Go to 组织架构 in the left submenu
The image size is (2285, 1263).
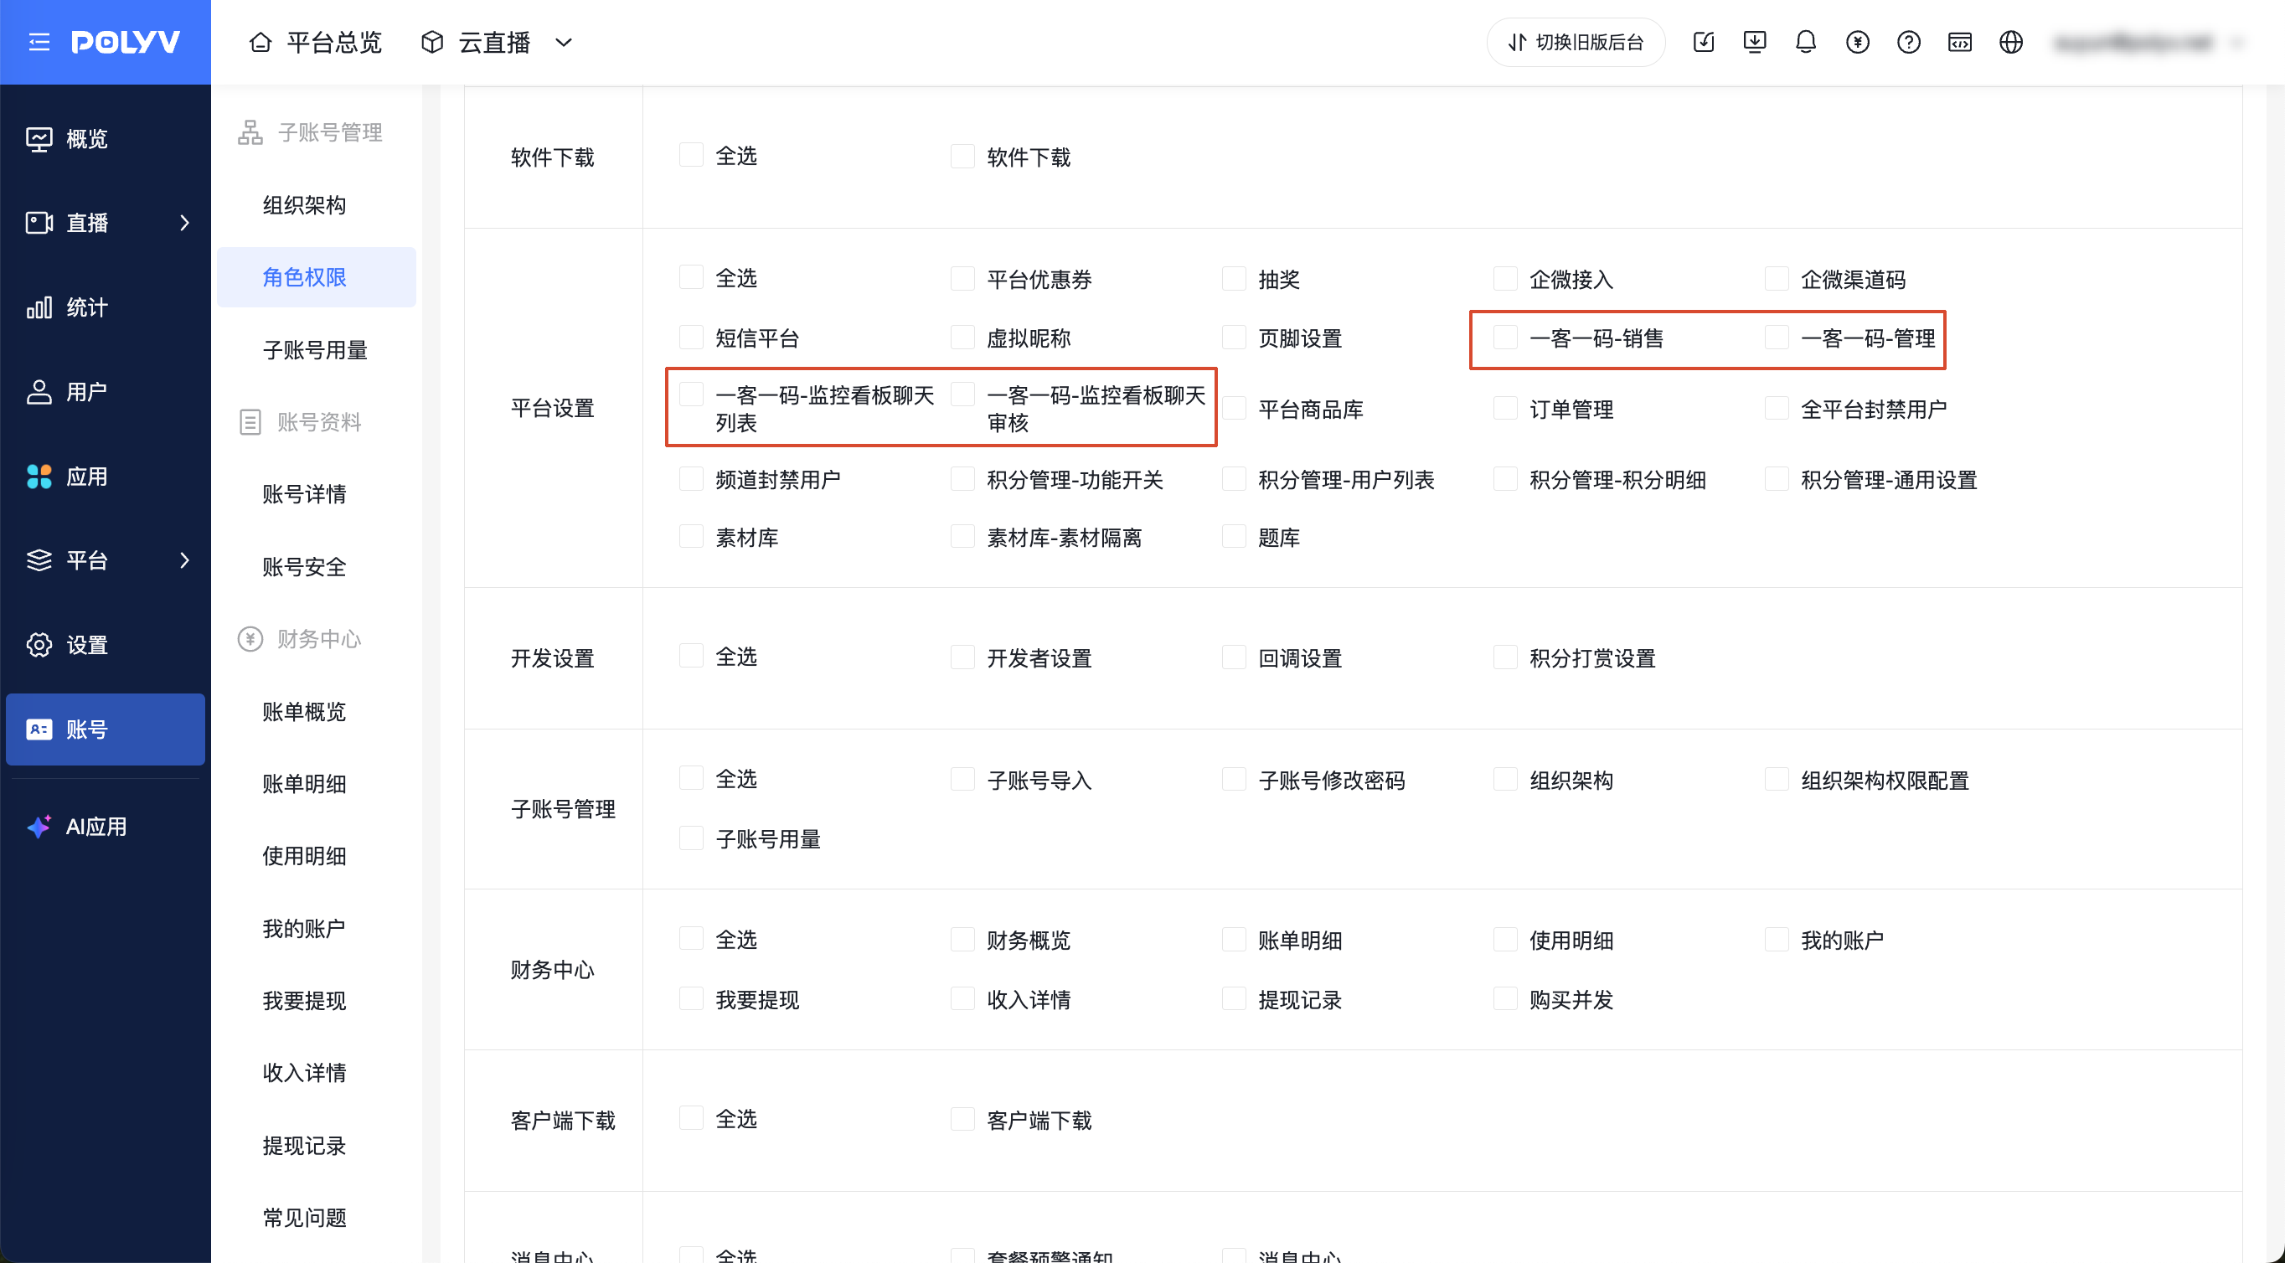click(304, 205)
